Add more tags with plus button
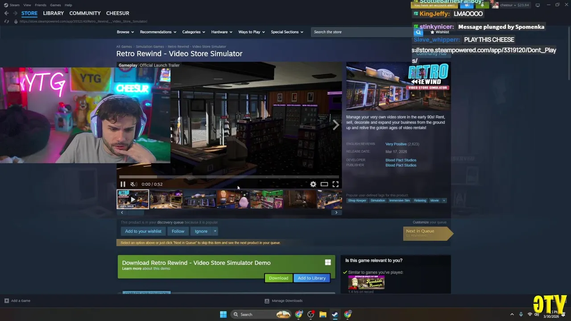Viewport: 571px width, 321px height. click(x=444, y=201)
